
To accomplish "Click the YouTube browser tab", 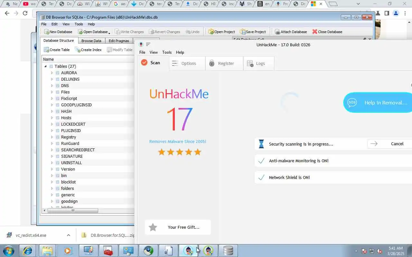I will (x=29, y=4).
